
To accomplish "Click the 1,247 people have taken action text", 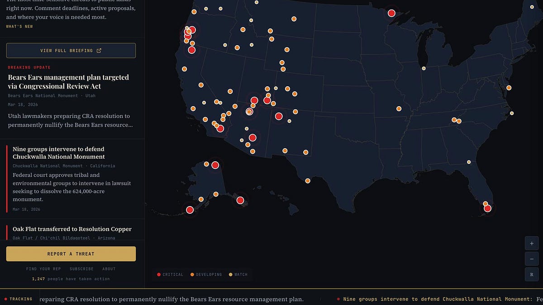I will pos(71,279).
